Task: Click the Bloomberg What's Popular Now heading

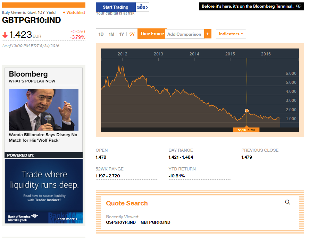Action: 32,77
